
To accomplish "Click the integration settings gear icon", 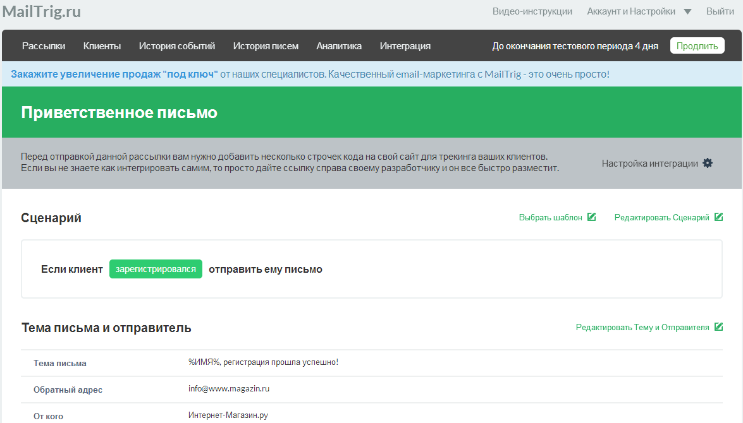I will (708, 164).
